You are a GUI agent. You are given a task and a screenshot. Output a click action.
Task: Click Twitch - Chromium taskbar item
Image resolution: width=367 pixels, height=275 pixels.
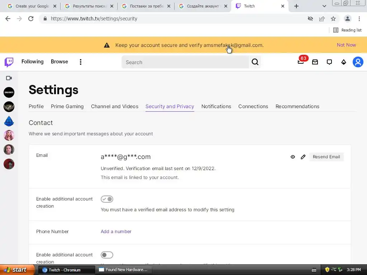66,270
